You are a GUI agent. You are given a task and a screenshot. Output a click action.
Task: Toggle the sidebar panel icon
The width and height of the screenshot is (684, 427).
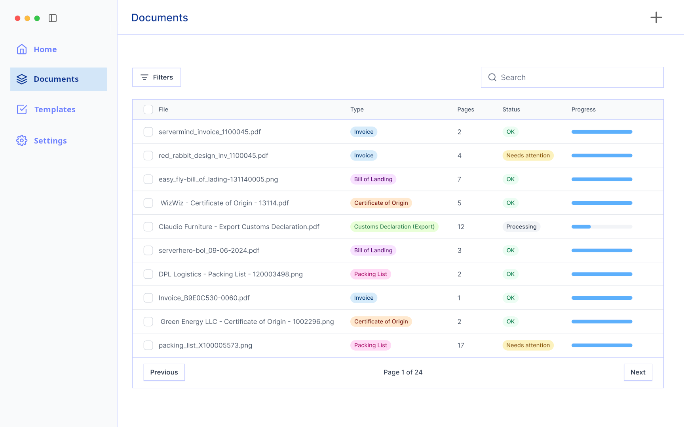click(53, 18)
